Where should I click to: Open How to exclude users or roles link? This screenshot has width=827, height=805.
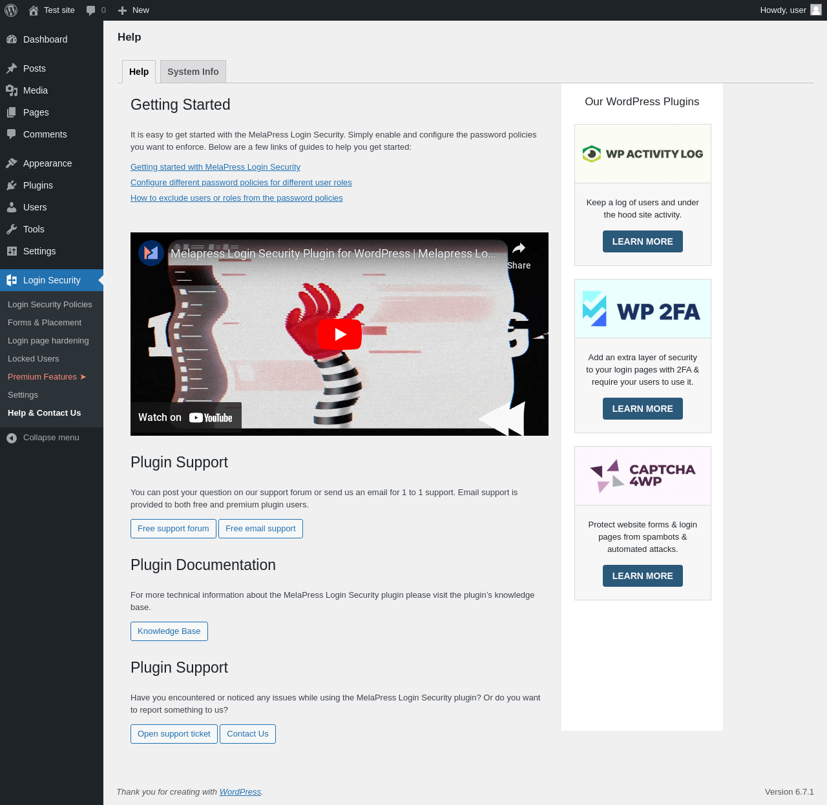(x=236, y=198)
